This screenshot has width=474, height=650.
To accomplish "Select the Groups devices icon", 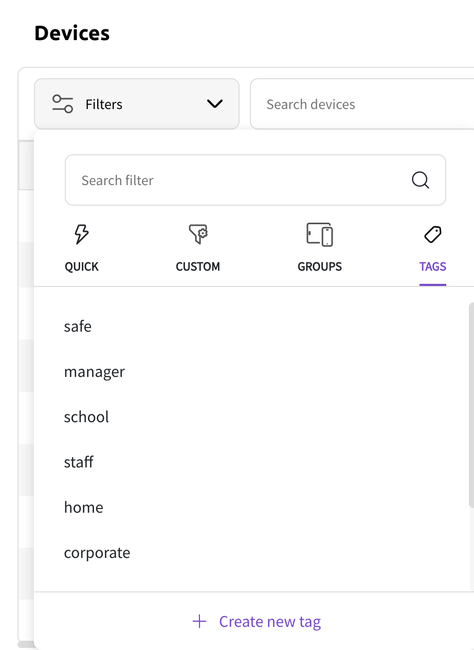I will [319, 234].
